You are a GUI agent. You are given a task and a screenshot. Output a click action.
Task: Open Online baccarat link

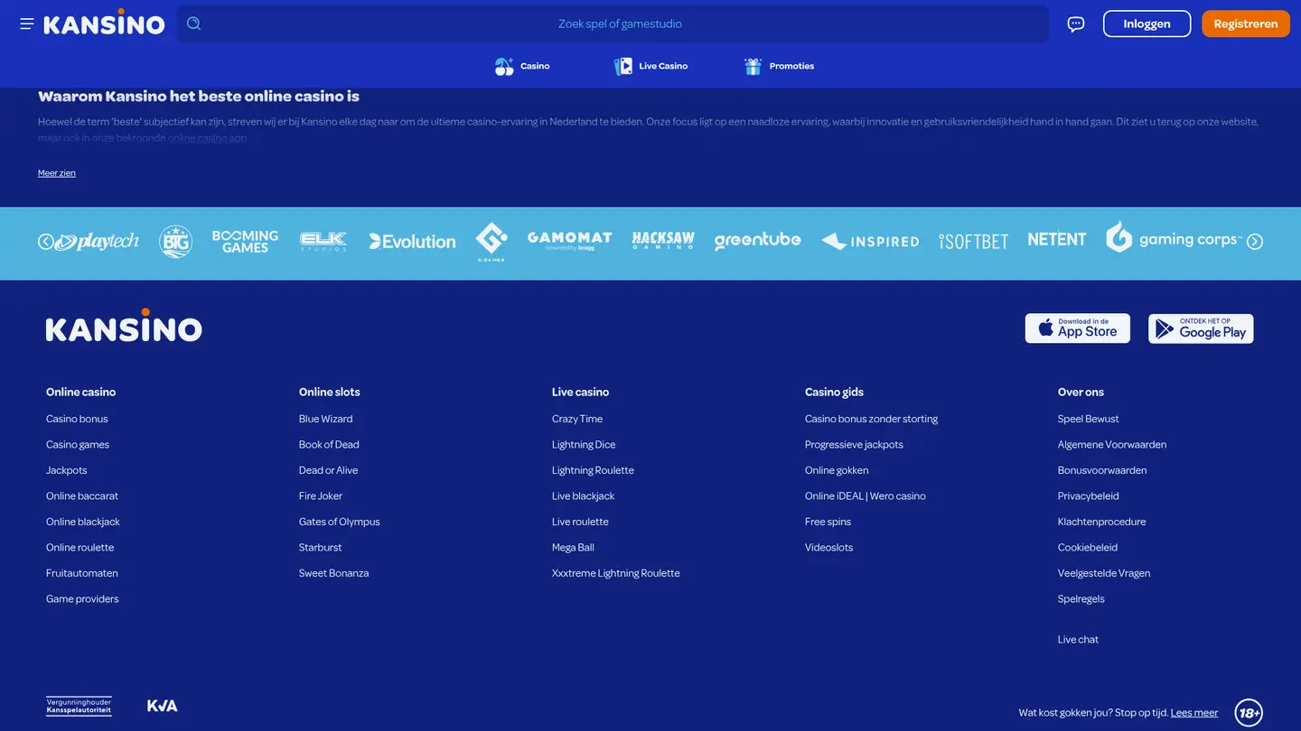click(x=82, y=496)
